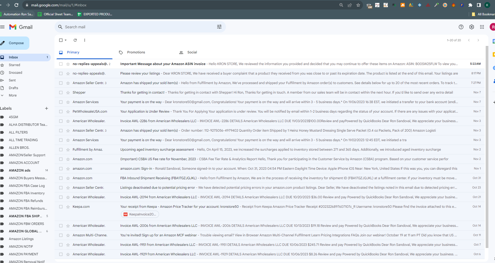Screen dimensions: 495x263
Task: Star the Amazon Multi-Channe. email
Action: click(68, 235)
